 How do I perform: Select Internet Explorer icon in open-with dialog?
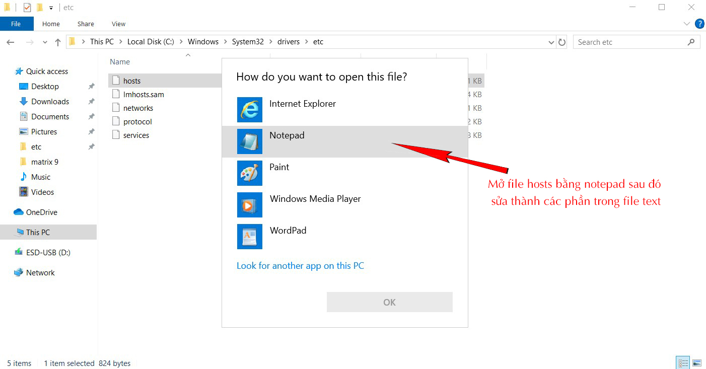[250, 110]
